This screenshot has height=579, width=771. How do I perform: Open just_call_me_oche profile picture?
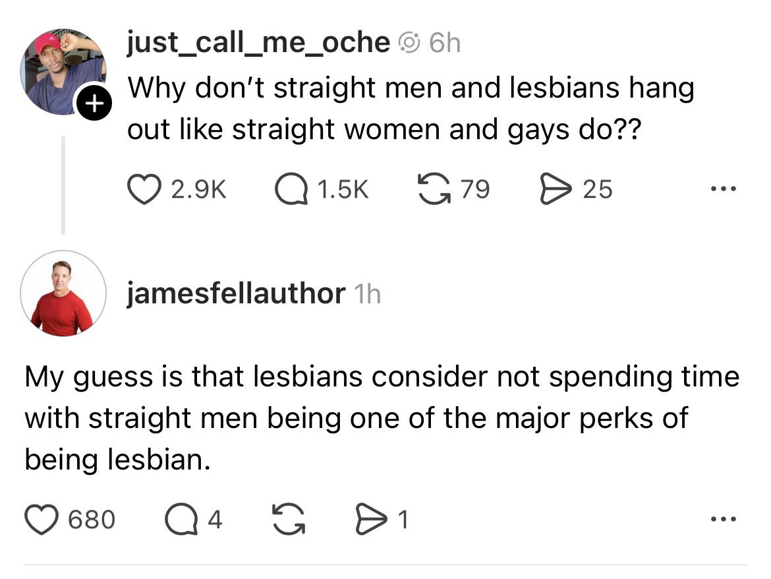coord(63,72)
